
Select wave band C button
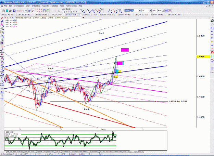[72, 12]
